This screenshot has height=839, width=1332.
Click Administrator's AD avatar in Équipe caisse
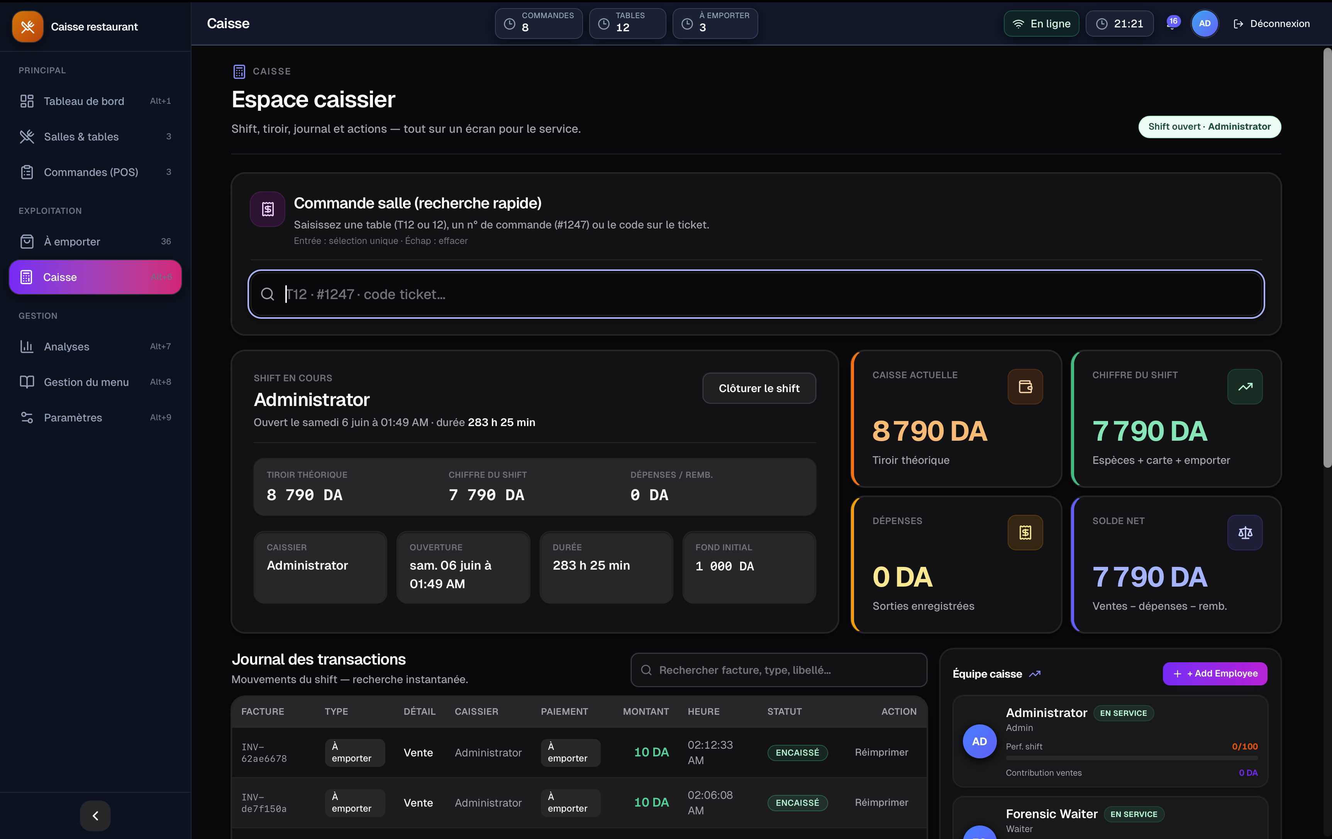[980, 742]
